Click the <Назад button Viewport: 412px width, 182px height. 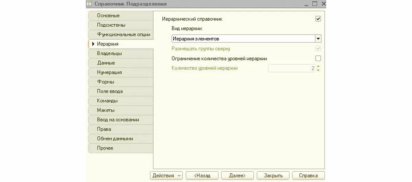pyautogui.click(x=202, y=175)
